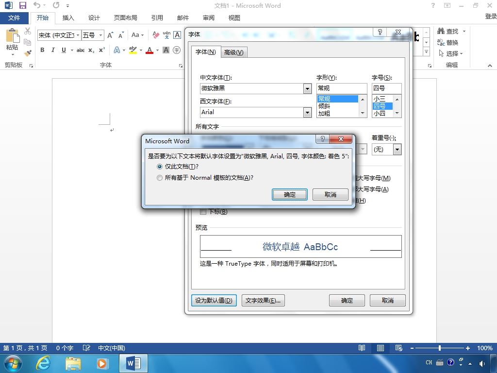Click the Phonetic Guide wén icon

(x=167, y=35)
